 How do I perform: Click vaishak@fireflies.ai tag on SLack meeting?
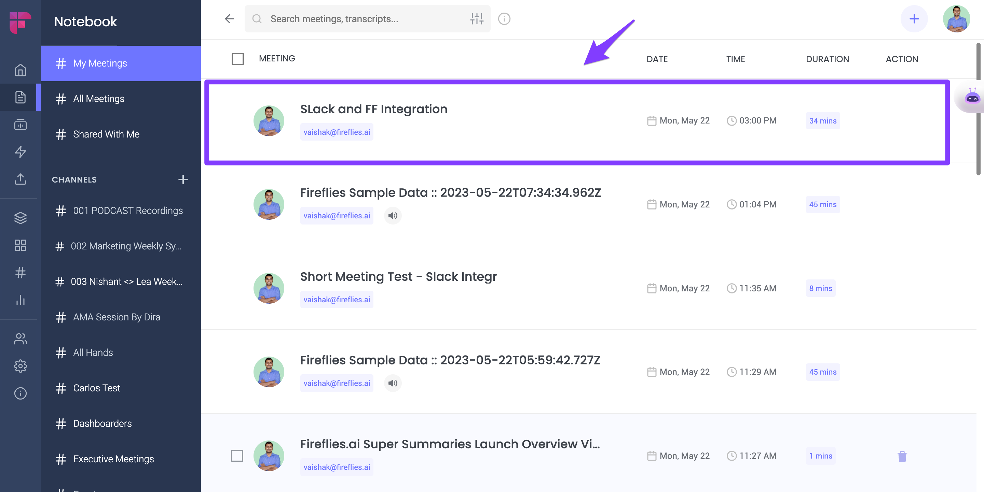pos(337,132)
